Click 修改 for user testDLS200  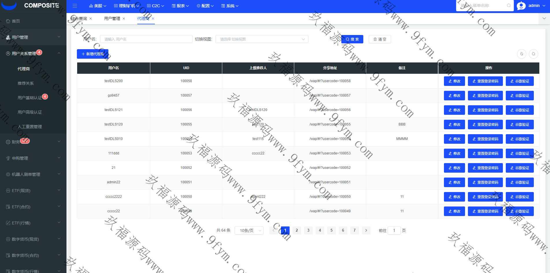tap(454, 81)
